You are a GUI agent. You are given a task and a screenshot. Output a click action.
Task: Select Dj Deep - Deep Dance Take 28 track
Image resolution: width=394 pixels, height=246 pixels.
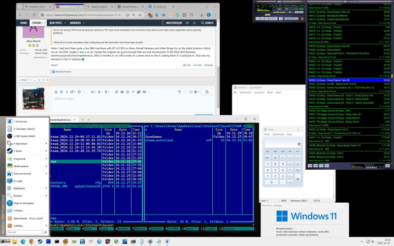tap(349, 80)
